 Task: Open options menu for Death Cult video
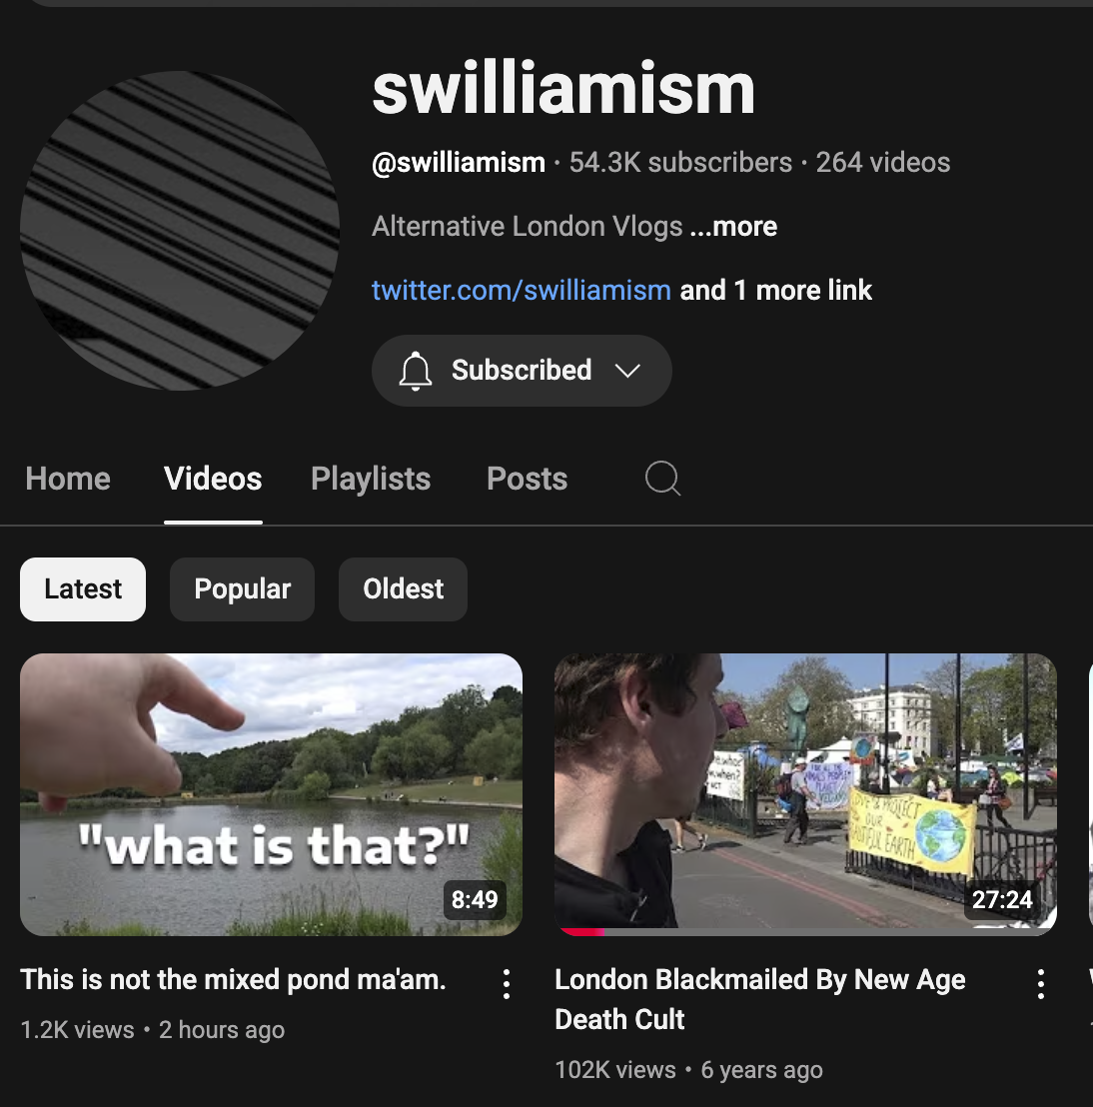click(x=1041, y=983)
